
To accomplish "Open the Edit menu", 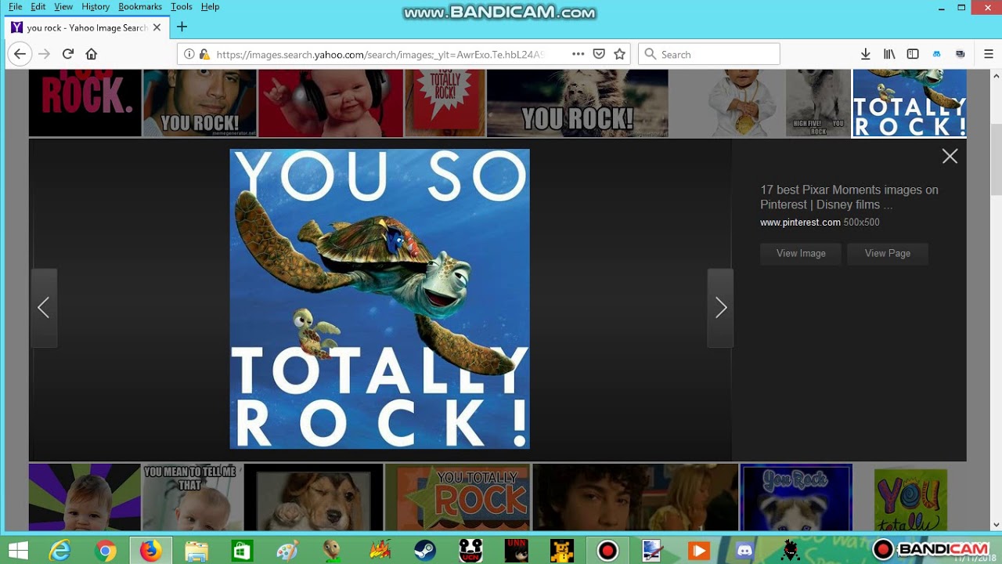I will point(38,6).
